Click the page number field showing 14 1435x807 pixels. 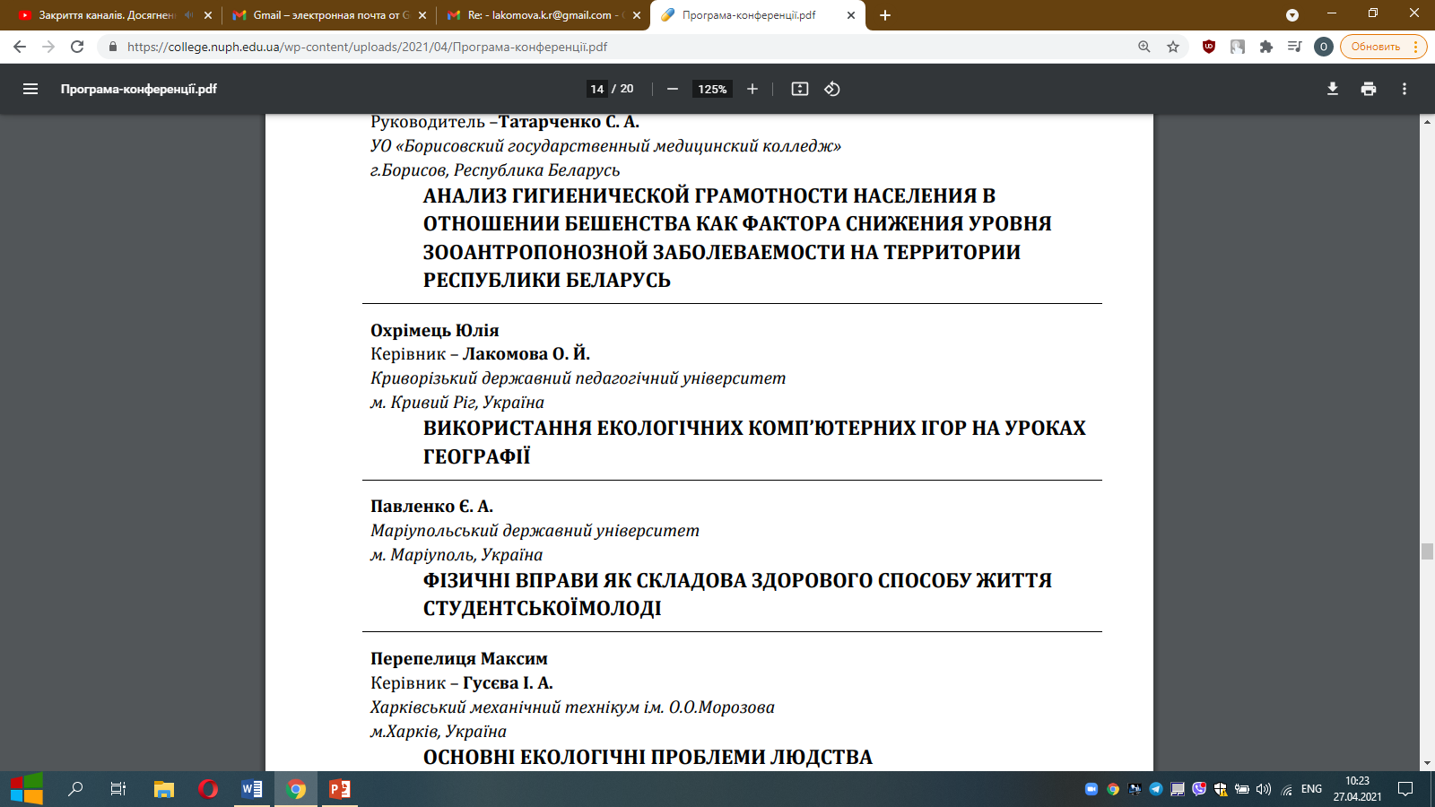pyautogui.click(x=597, y=89)
